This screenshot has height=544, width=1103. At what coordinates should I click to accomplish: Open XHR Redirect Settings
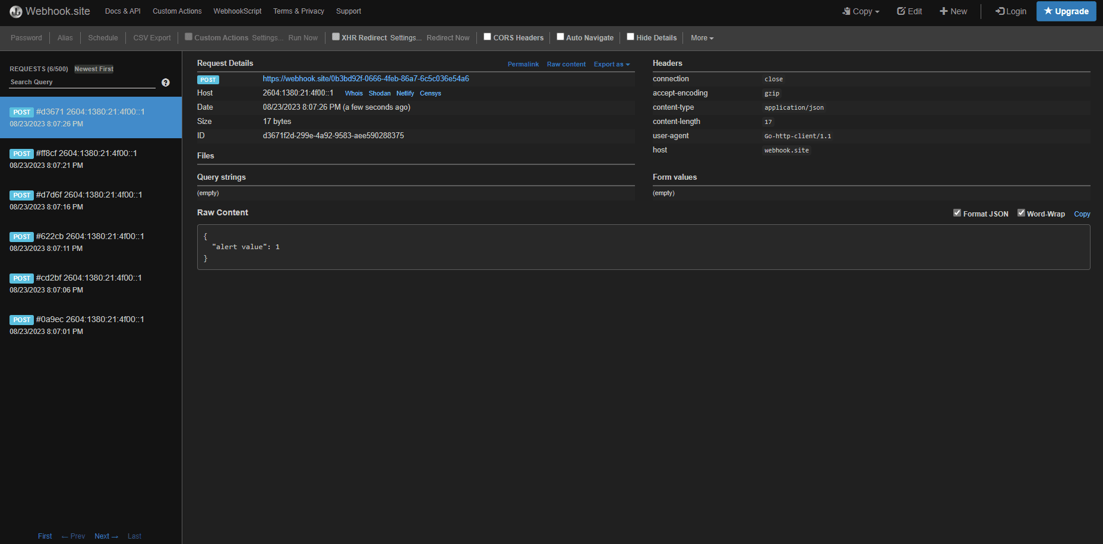tap(406, 38)
